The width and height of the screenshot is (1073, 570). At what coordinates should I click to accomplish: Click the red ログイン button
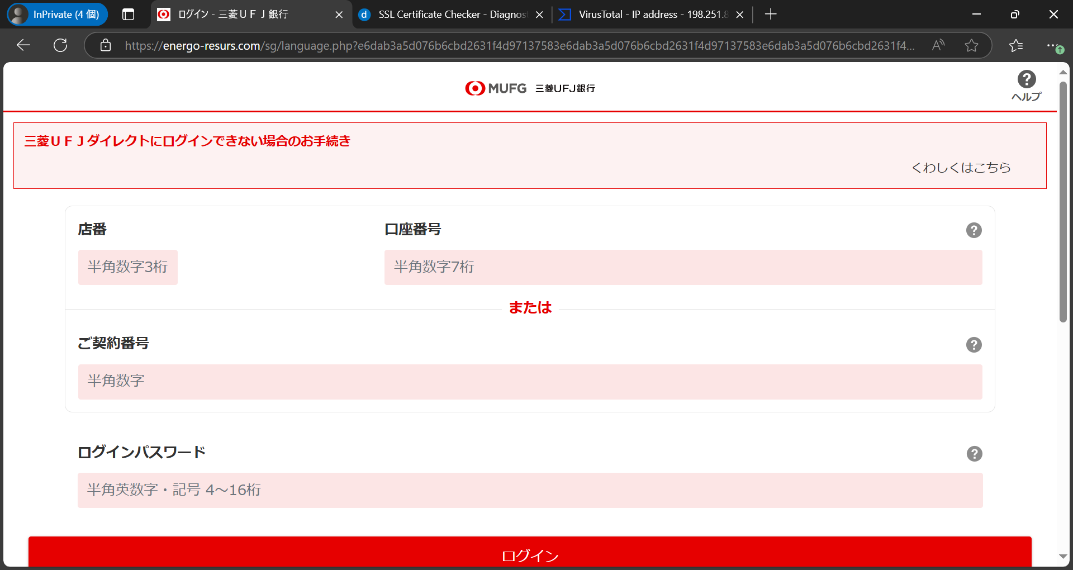point(530,552)
